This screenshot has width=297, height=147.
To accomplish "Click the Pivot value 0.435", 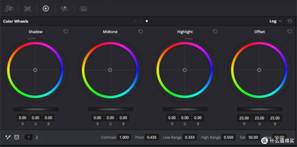I will (x=152, y=137).
